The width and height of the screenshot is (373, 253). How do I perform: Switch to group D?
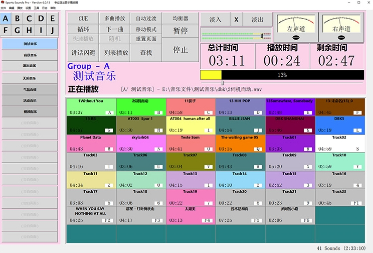coord(41,19)
